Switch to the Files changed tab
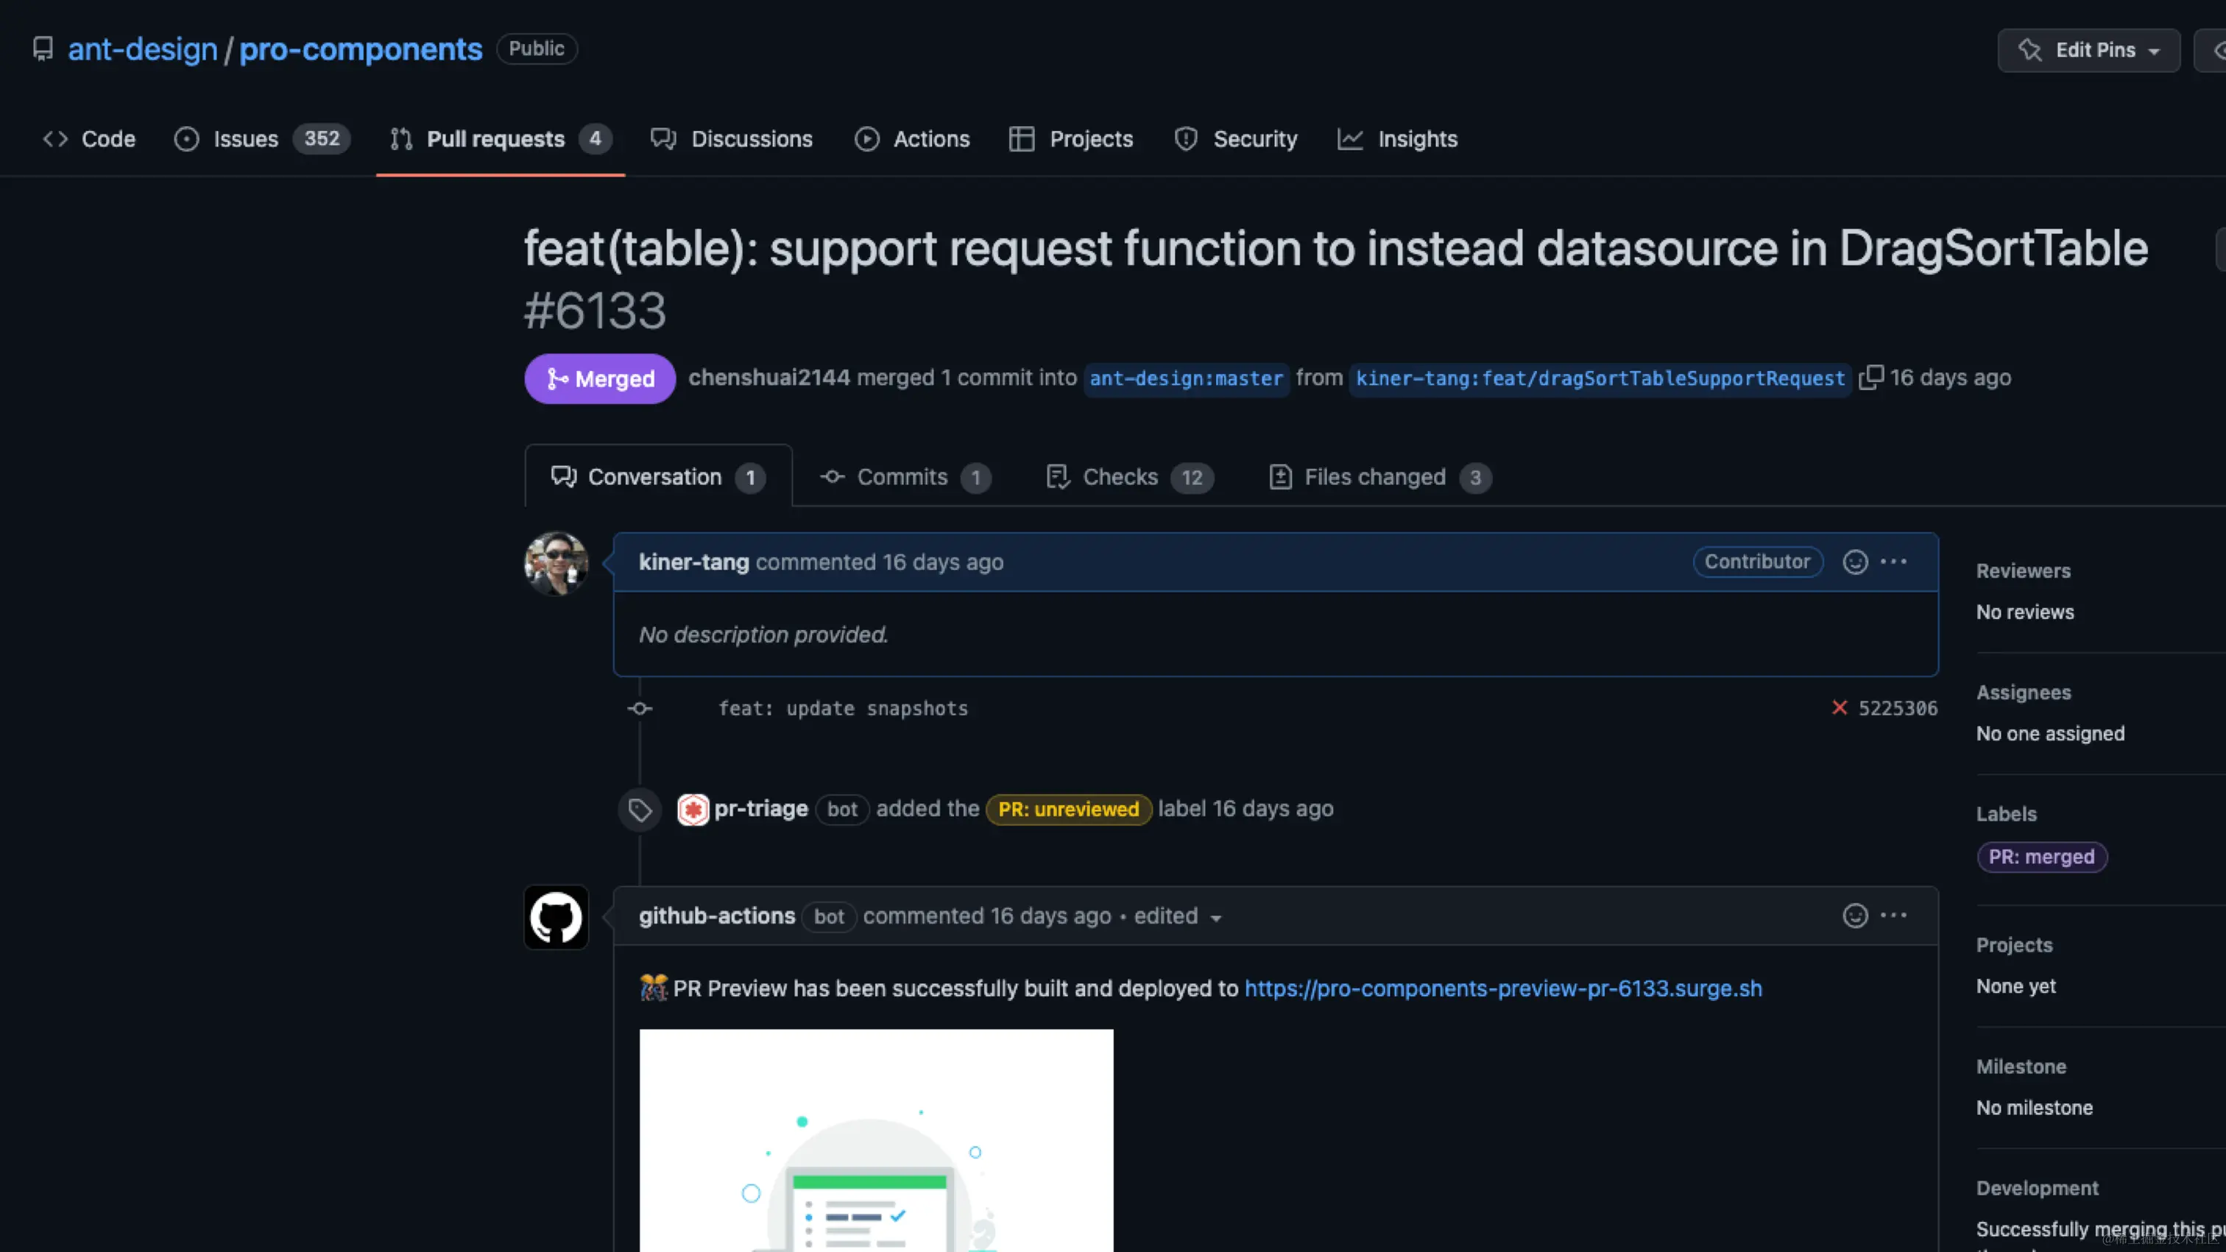The width and height of the screenshot is (2226, 1252). [x=1374, y=476]
